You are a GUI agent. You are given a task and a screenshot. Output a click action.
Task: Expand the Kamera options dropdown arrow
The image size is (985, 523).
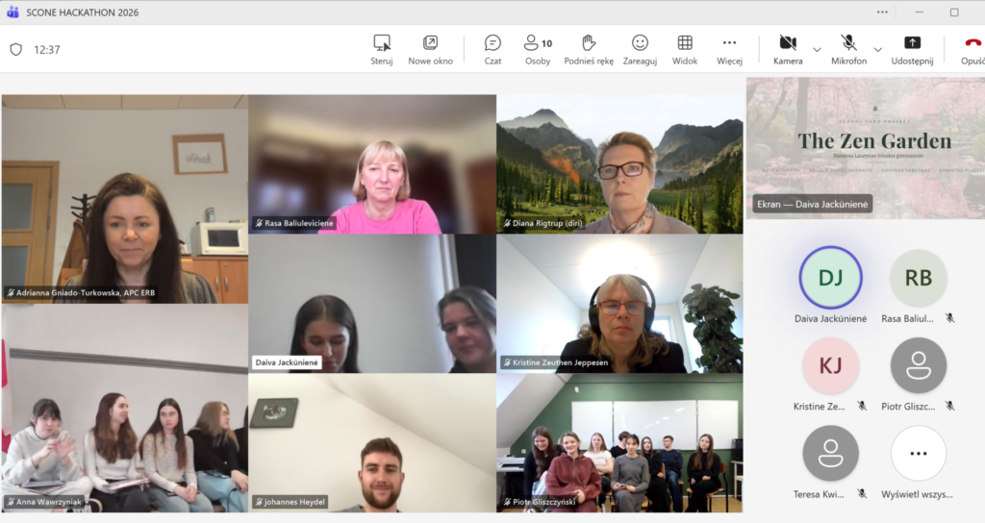(817, 49)
